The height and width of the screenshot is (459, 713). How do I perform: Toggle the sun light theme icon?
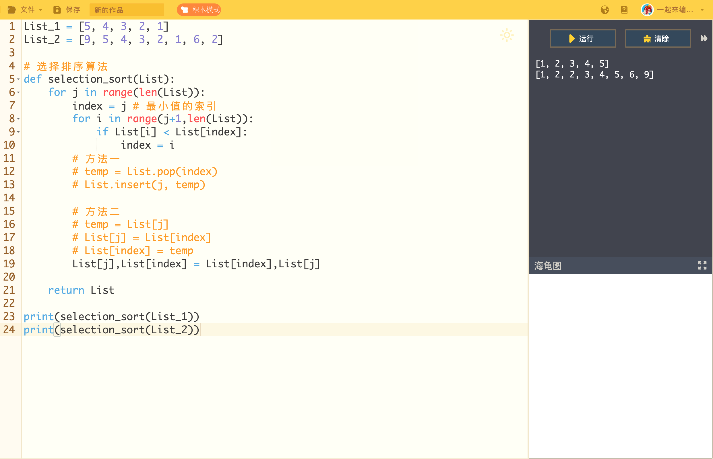coord(507,36)
